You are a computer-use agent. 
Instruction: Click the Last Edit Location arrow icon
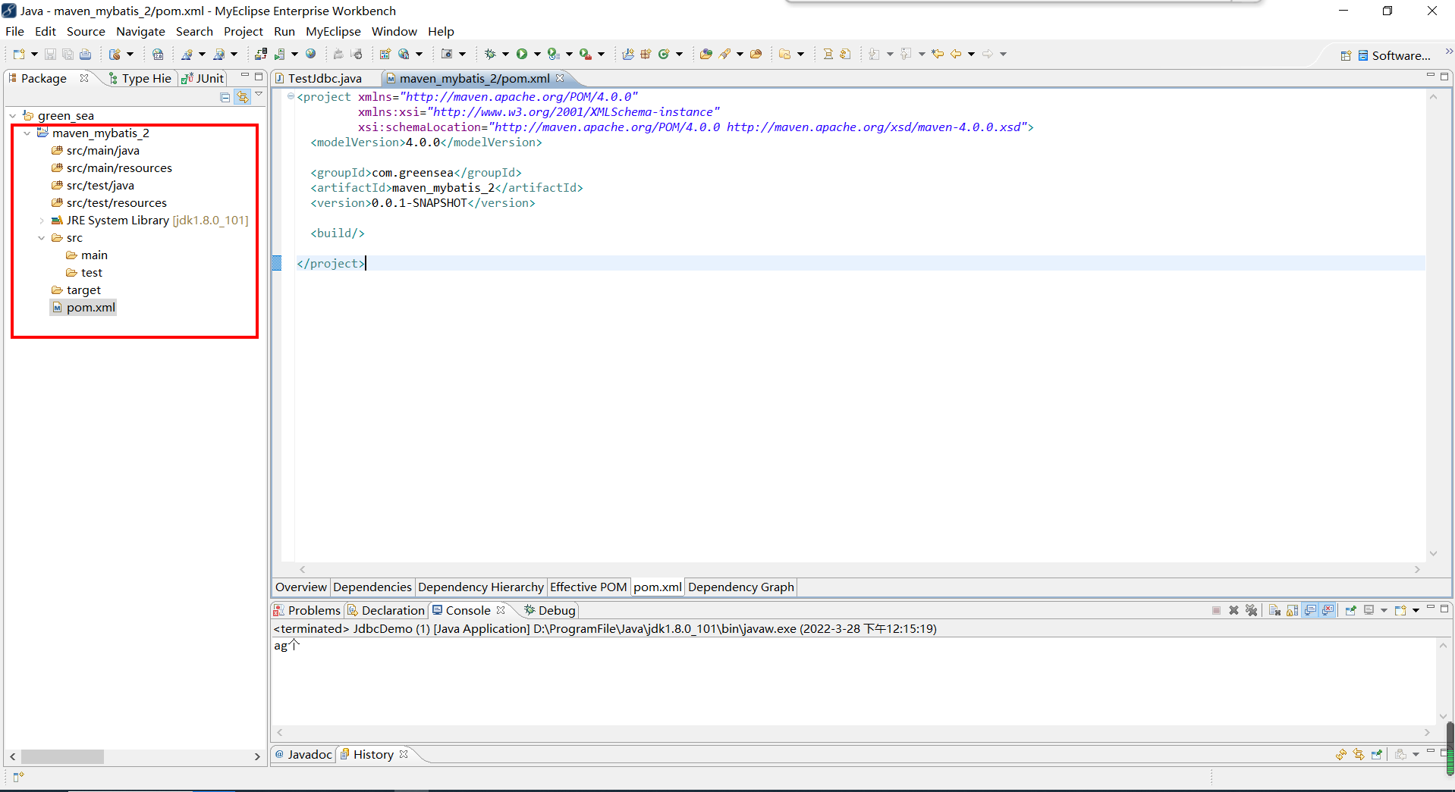tap(938, 54)
